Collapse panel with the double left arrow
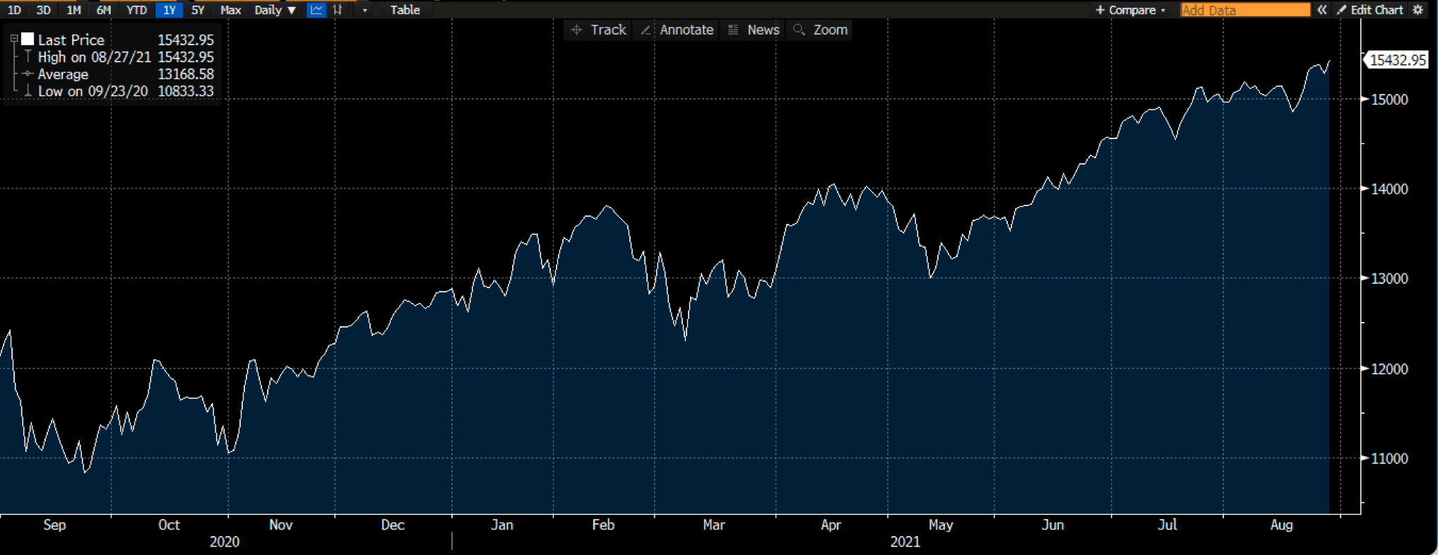 (x=1322, y=10)
